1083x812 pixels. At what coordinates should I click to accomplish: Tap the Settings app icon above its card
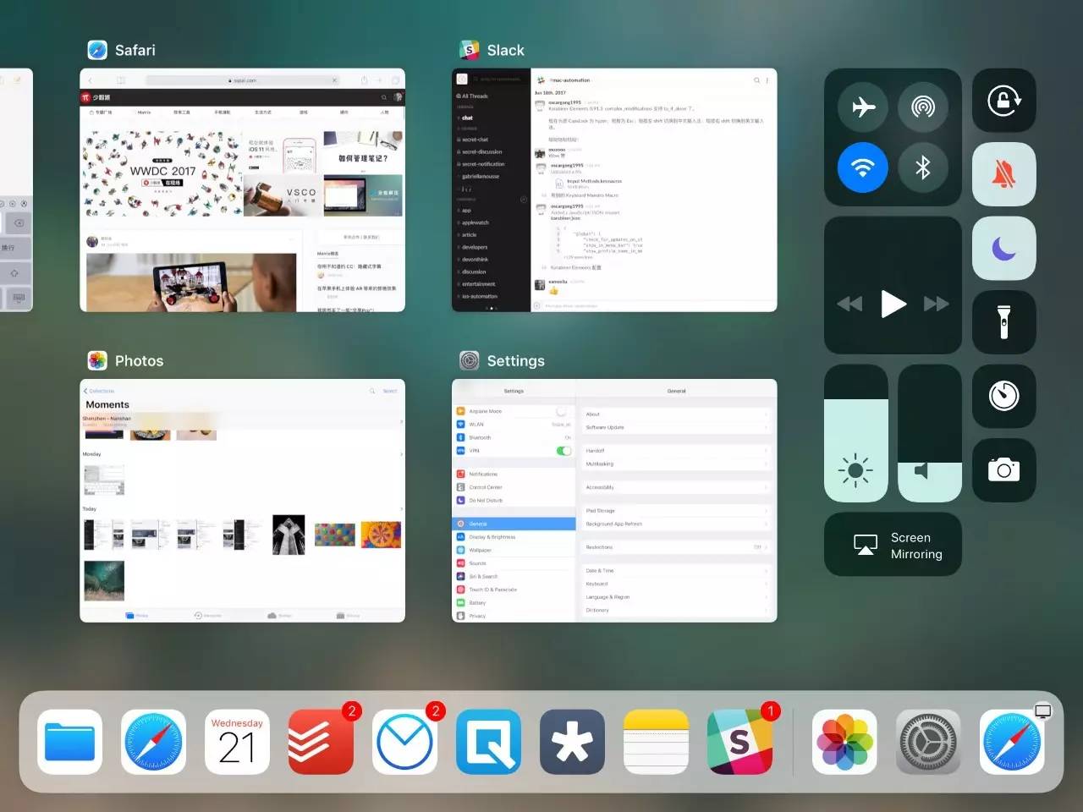click(470, 360)
